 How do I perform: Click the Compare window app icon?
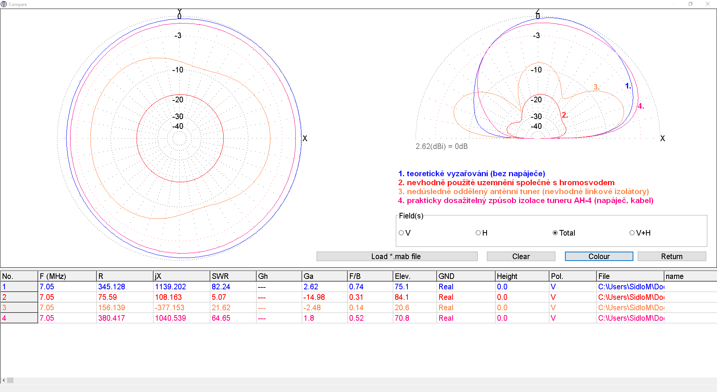pos(4,4)
